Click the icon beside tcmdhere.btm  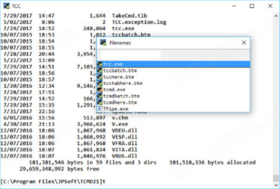tap(100, 102)
